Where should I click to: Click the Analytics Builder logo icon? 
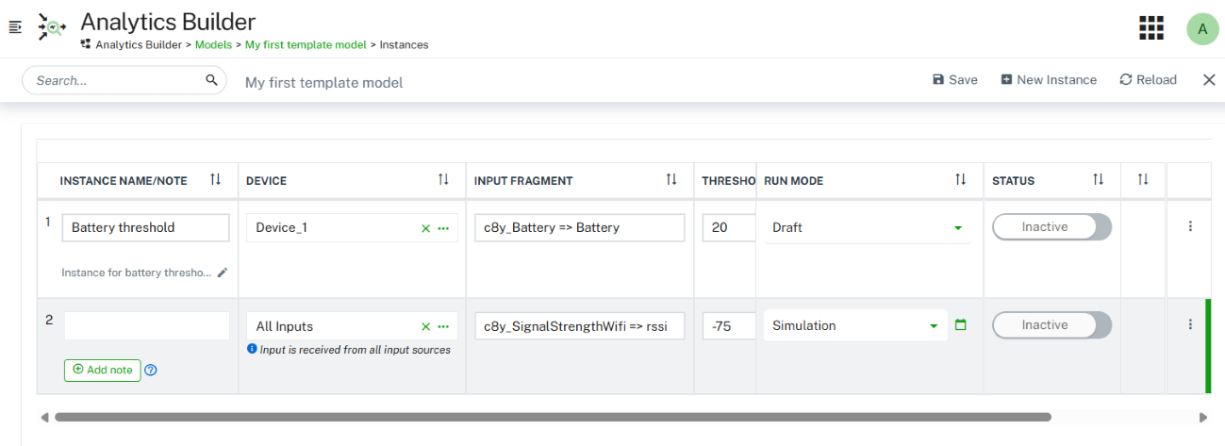click(x=51, y=27)
